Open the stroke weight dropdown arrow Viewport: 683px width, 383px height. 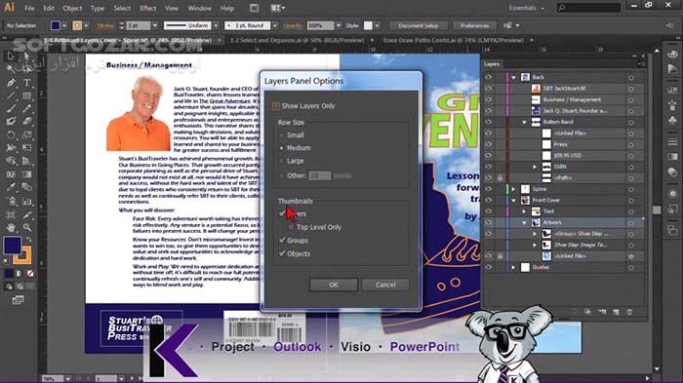[x=154, y=25]
